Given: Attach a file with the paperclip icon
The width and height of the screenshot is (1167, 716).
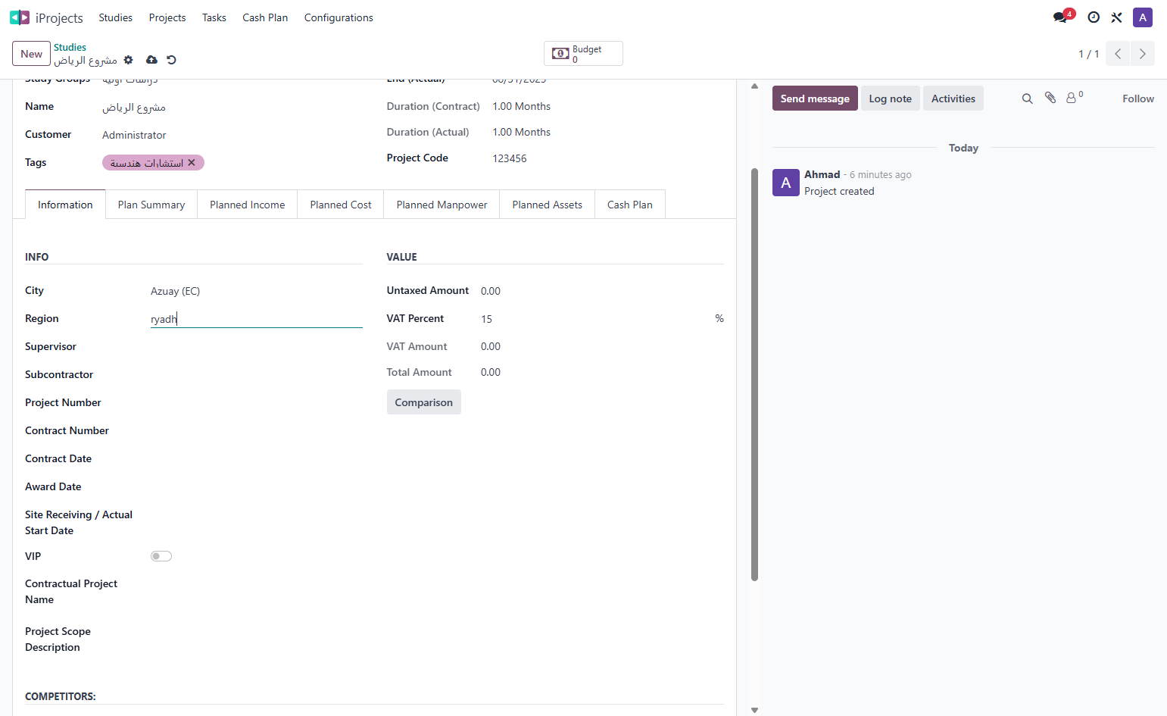Looking at the screenshot, I should (x=1050, y=98).
